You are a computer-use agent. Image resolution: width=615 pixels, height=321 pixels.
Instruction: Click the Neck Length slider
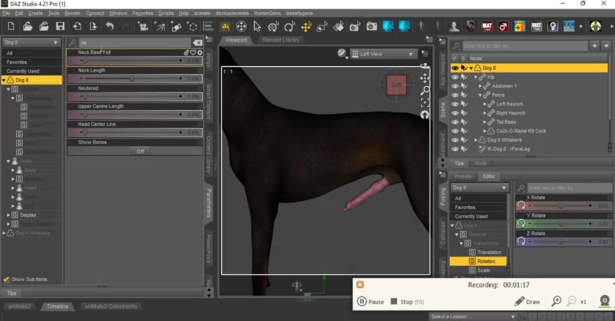(x=131, y=79)
